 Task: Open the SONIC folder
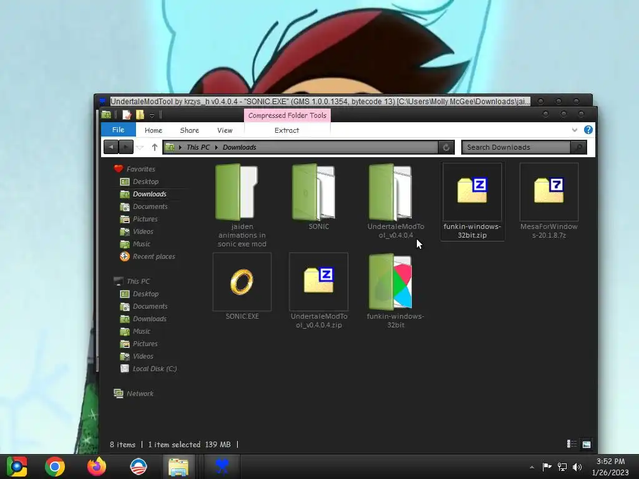click(x=318, y=197)
